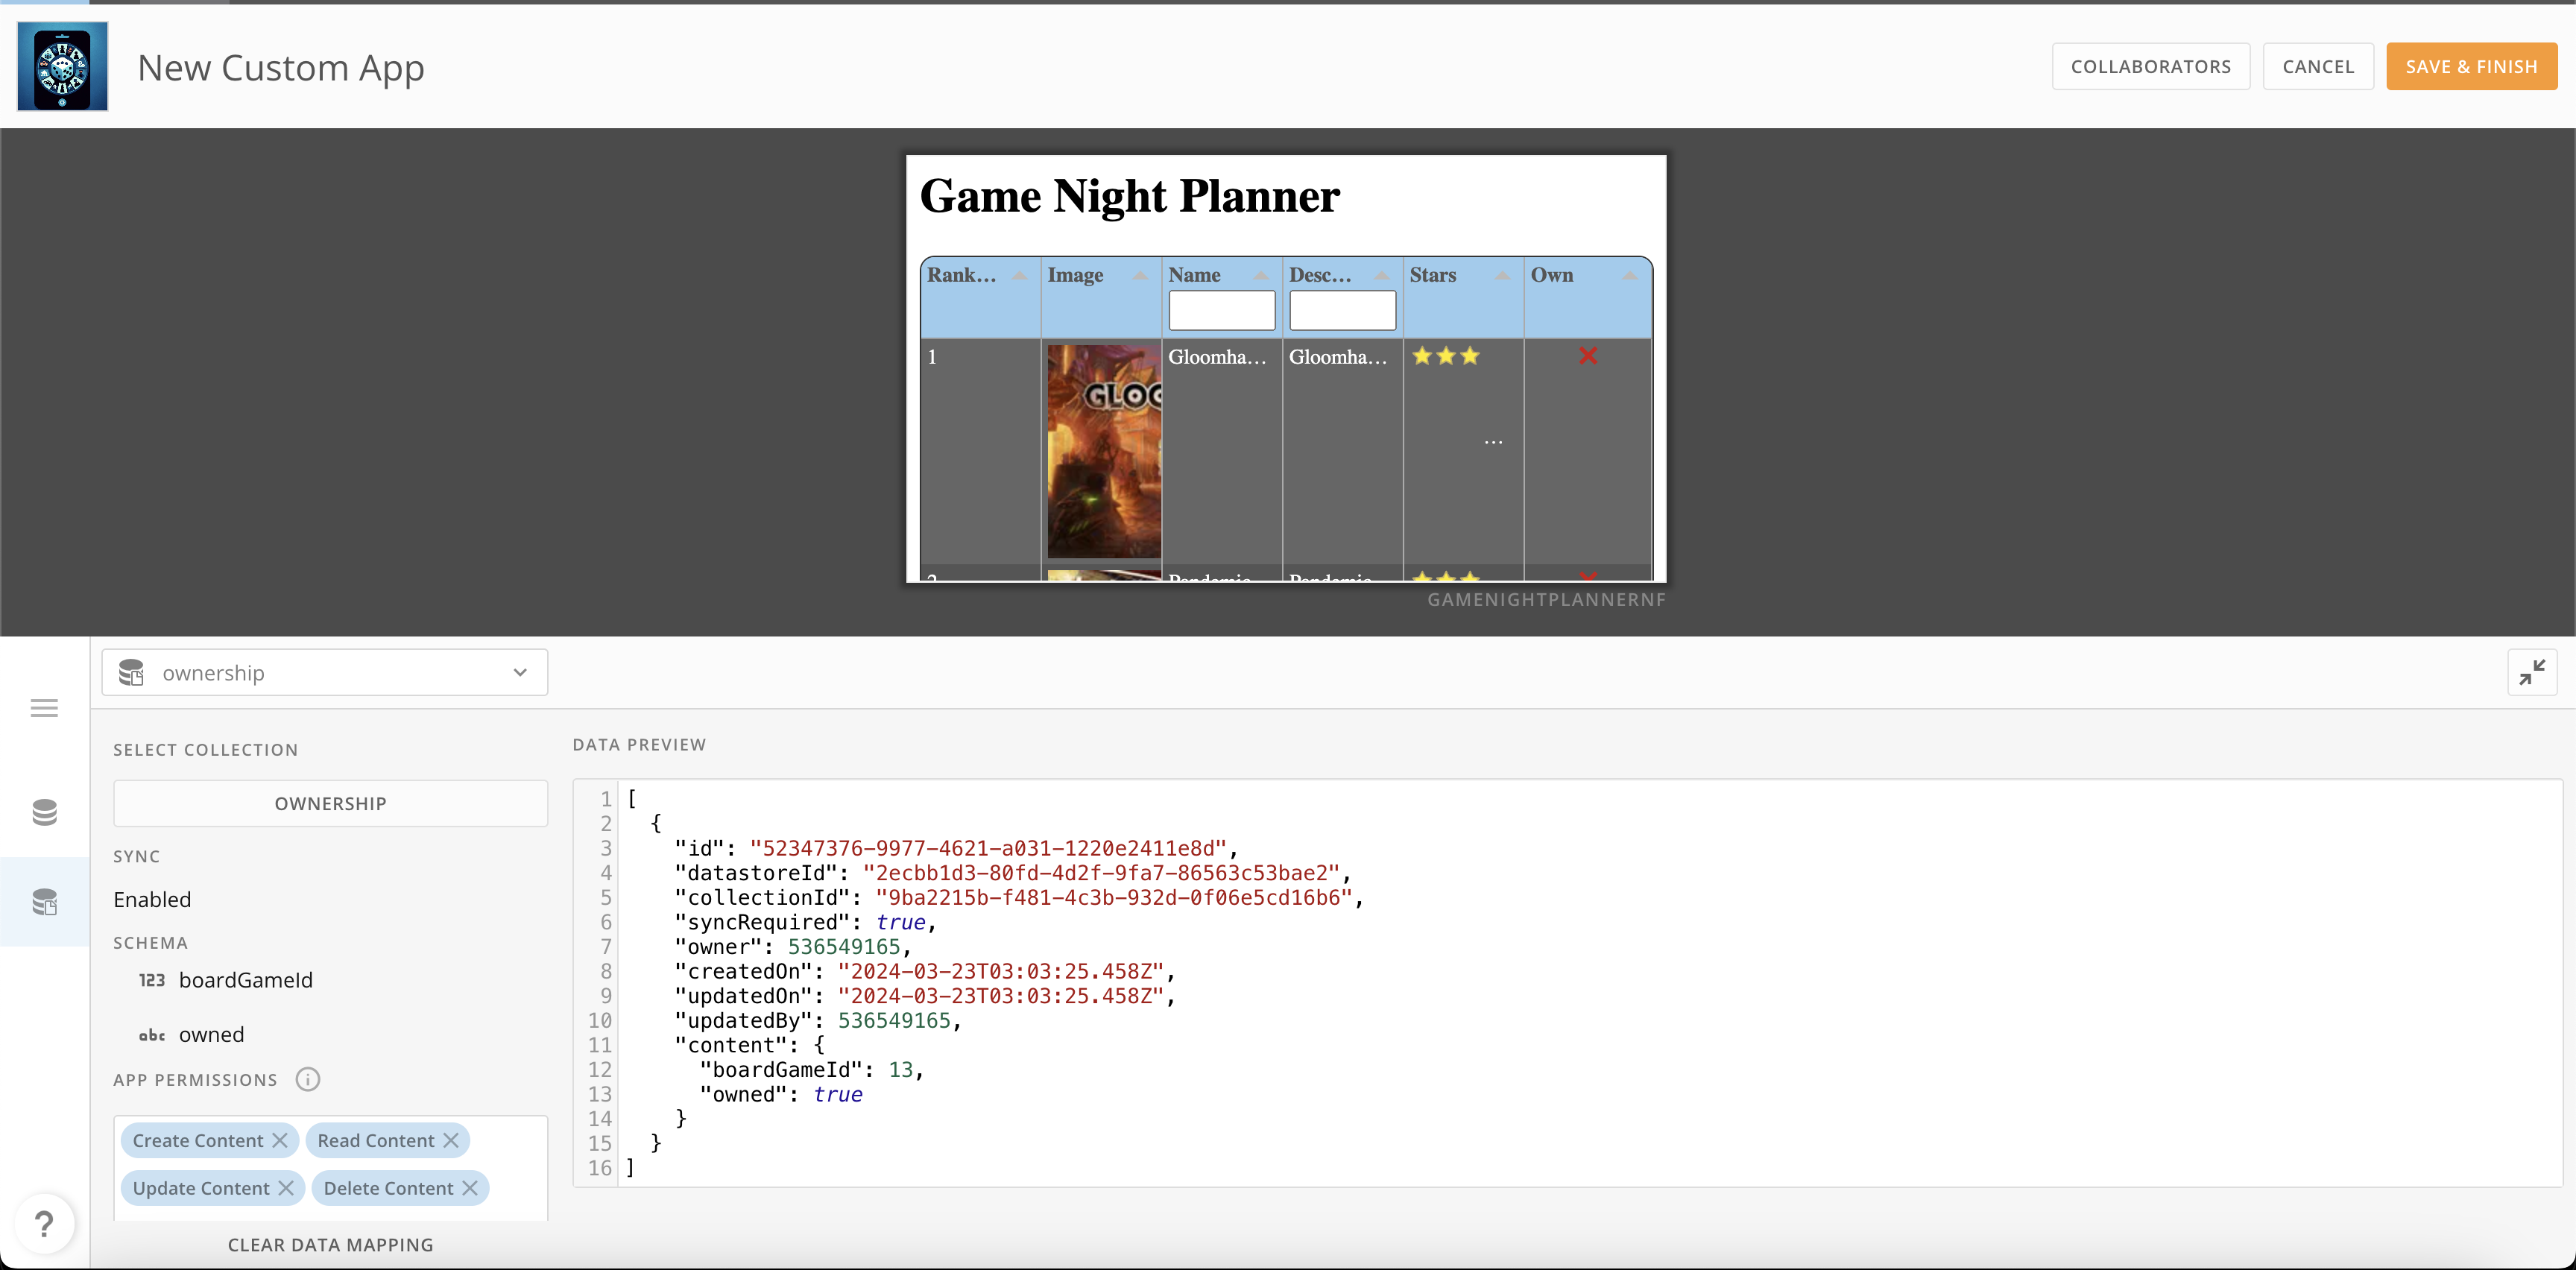Image resolution: width=2576 pixels, height=1270 pixels.
Task: Click the abc type icon beside owned
Action: click(x=151, y=1035)
